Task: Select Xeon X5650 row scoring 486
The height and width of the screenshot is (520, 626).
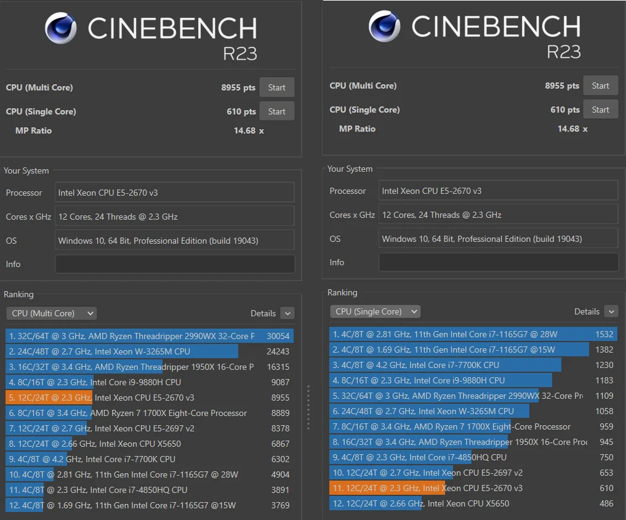Action: (x=473, y=503)
